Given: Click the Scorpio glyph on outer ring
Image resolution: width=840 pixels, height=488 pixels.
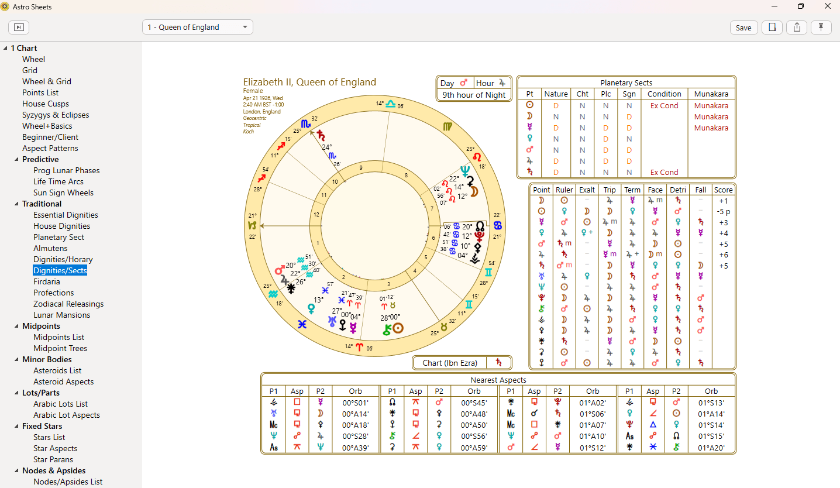Looking at the screenshot, I should [x=306, y=124].
